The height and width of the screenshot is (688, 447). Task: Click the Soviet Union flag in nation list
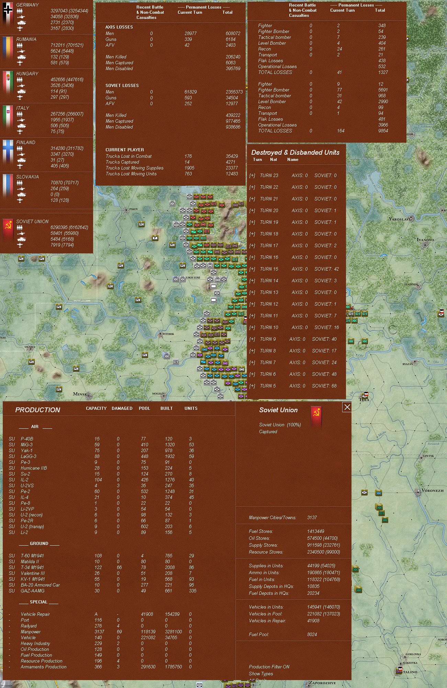click(x=8, y=231)
